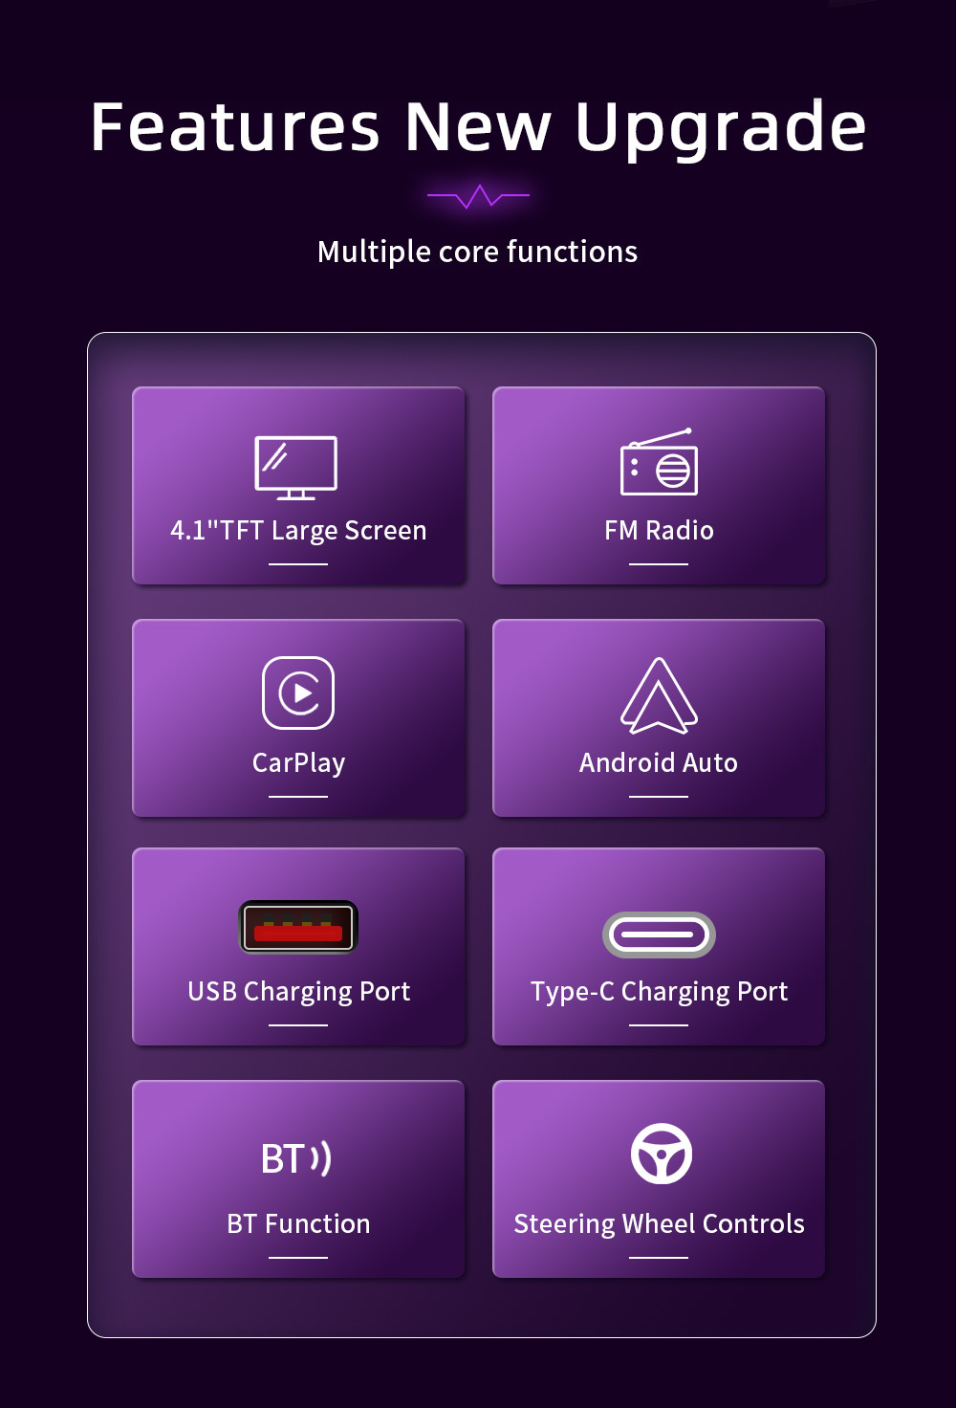Open the 4.1"TFT Large Screen label
The height and width of the screenshot is (1408, 956).
tap(298, 531)
